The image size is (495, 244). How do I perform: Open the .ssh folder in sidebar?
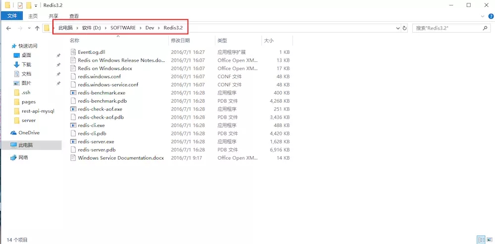[26, 92]
